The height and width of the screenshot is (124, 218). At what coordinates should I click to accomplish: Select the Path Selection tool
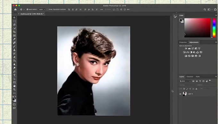pos(14,79)
